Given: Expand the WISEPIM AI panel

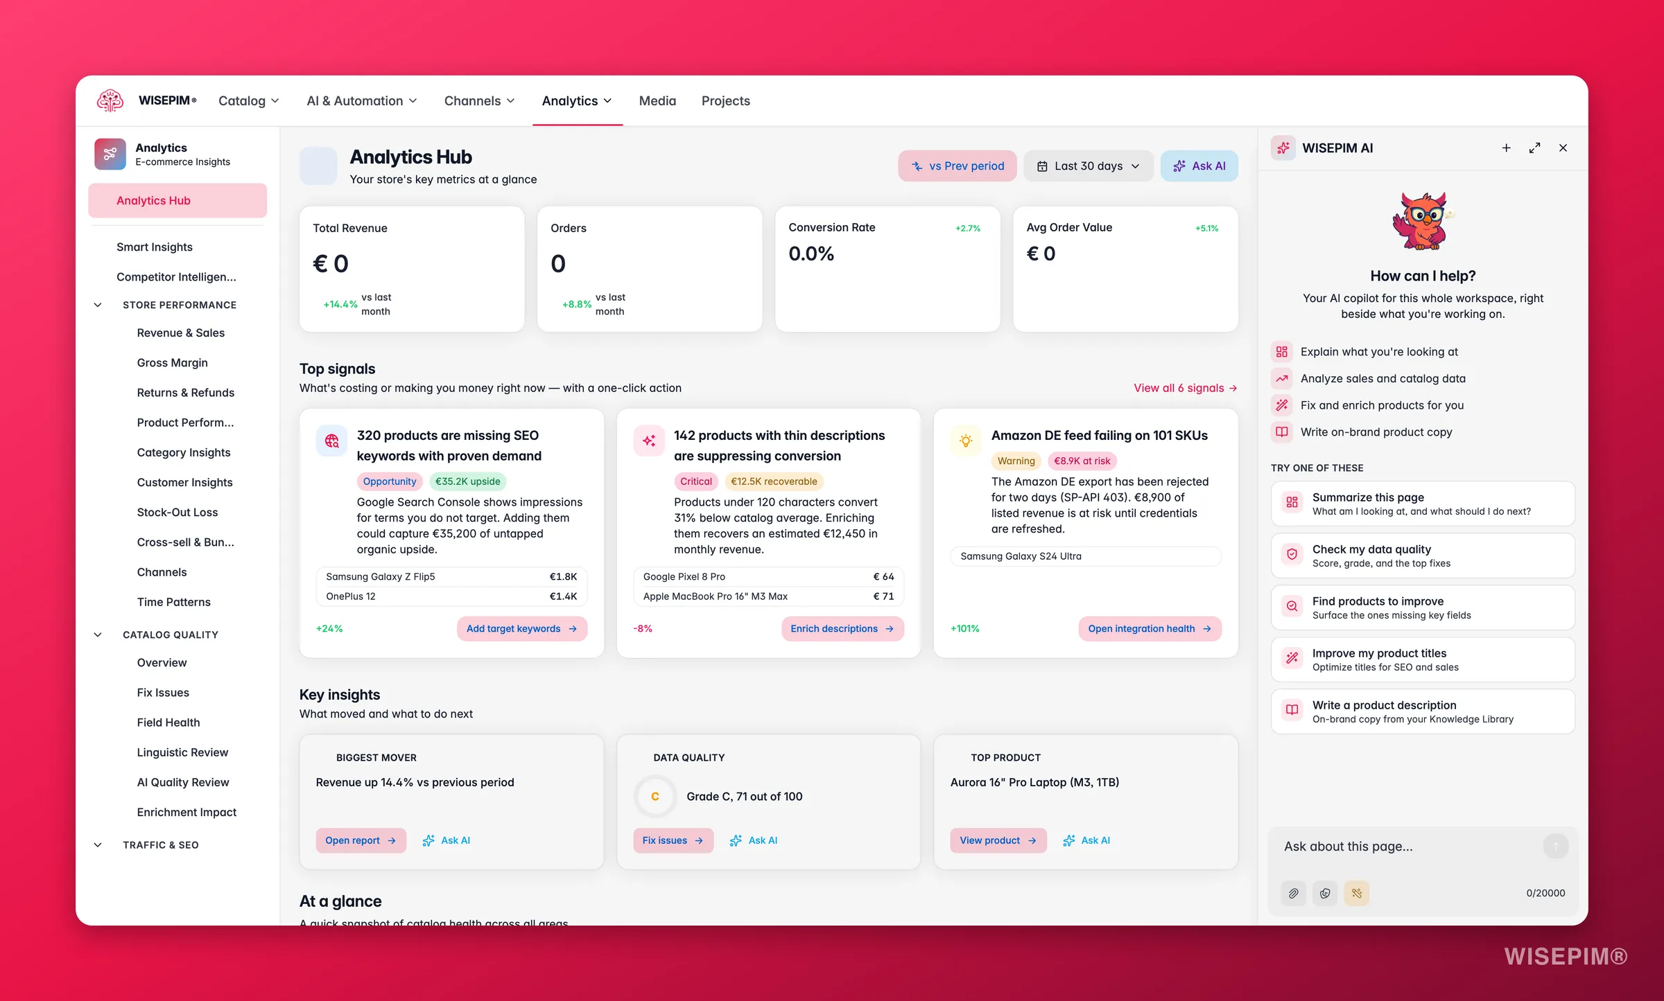Looking at the screenshot, I should point(1534,148).
